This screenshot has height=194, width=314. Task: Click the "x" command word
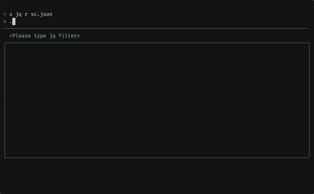coord(11,14)
